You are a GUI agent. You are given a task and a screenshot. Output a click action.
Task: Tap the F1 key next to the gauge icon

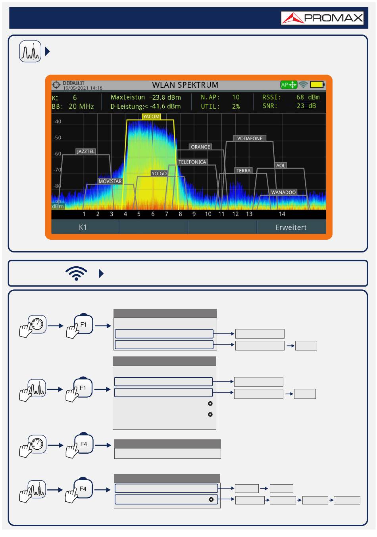coord(80,325)
